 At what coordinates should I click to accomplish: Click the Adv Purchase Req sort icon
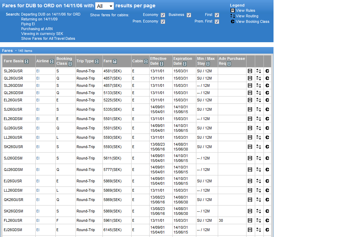[x=230, y=64]
